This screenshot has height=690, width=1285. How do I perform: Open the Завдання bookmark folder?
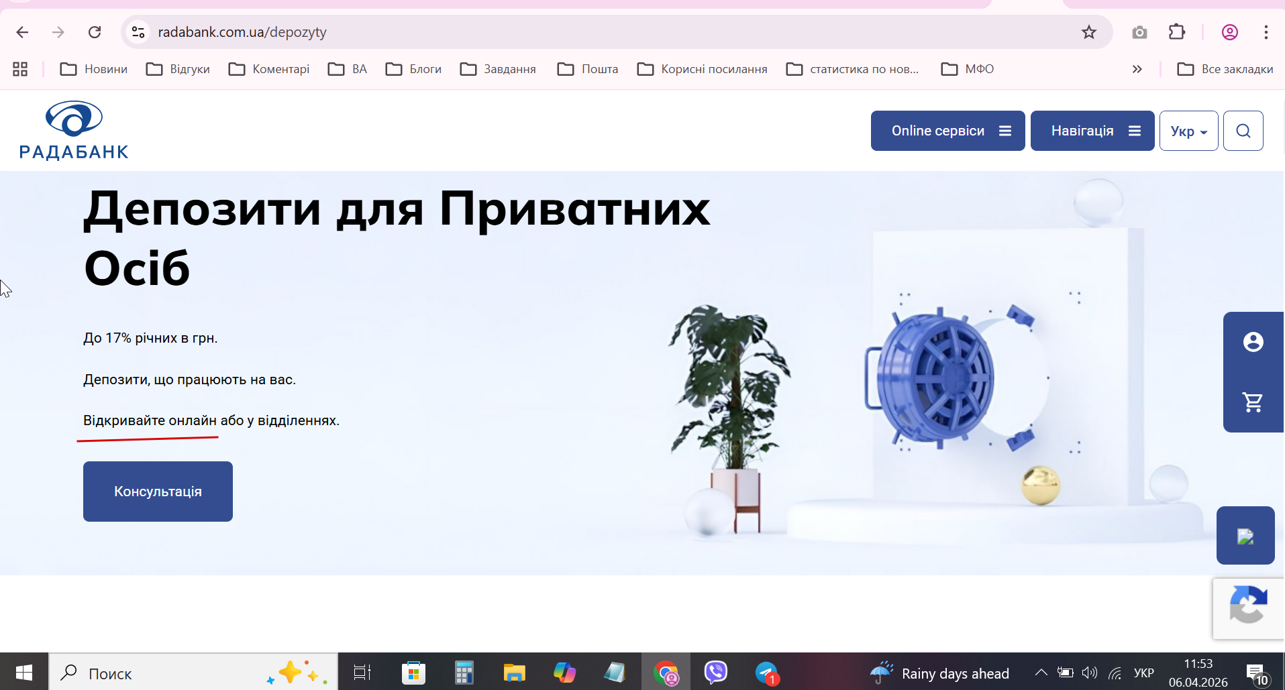pos(498,69)
